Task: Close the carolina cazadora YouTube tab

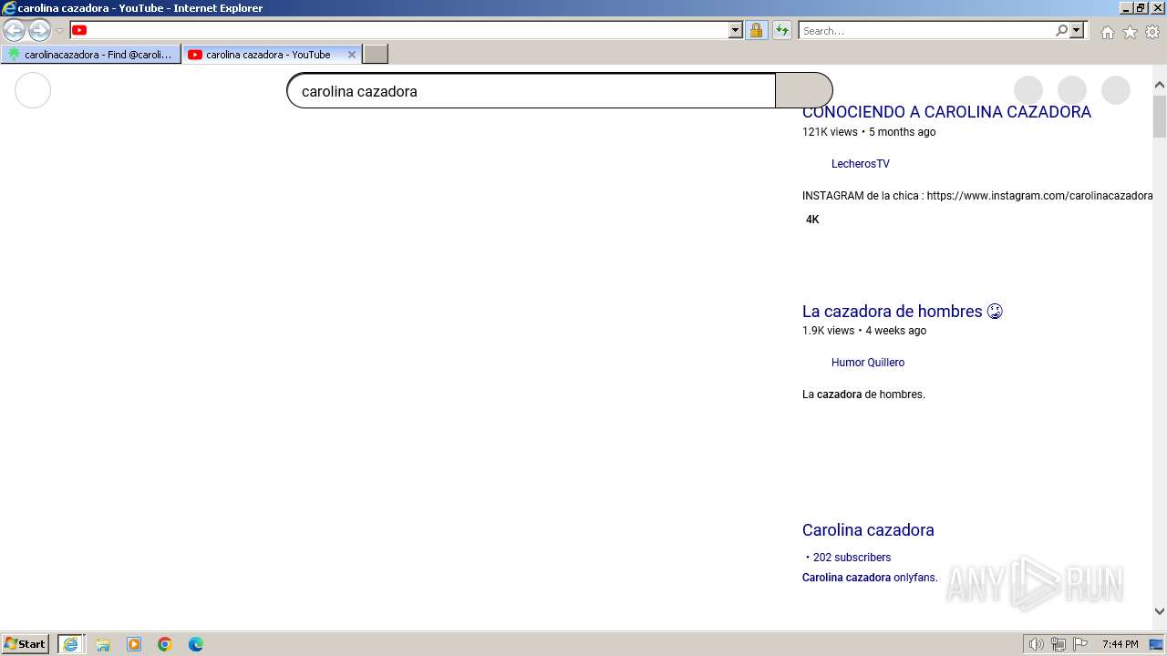Action: 352,55
